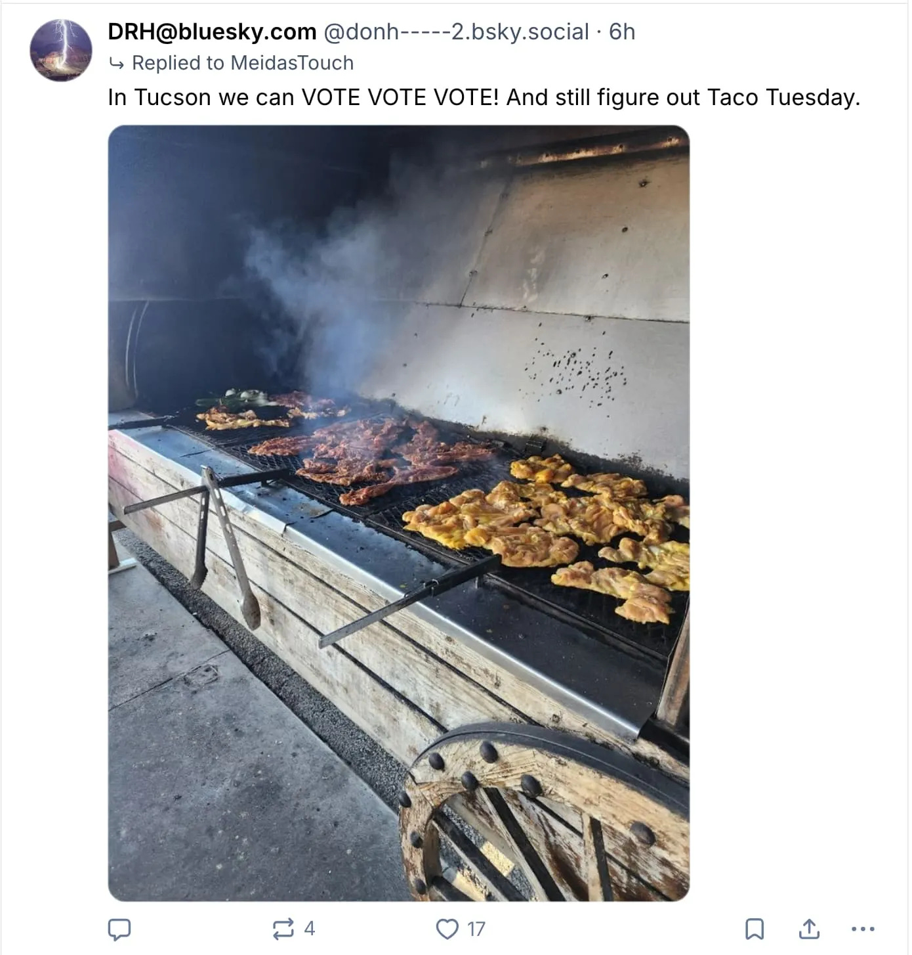Open the three-dot more options menu
Screen dimensions: 912x955
pyautogui.click(x=863, y=929)
